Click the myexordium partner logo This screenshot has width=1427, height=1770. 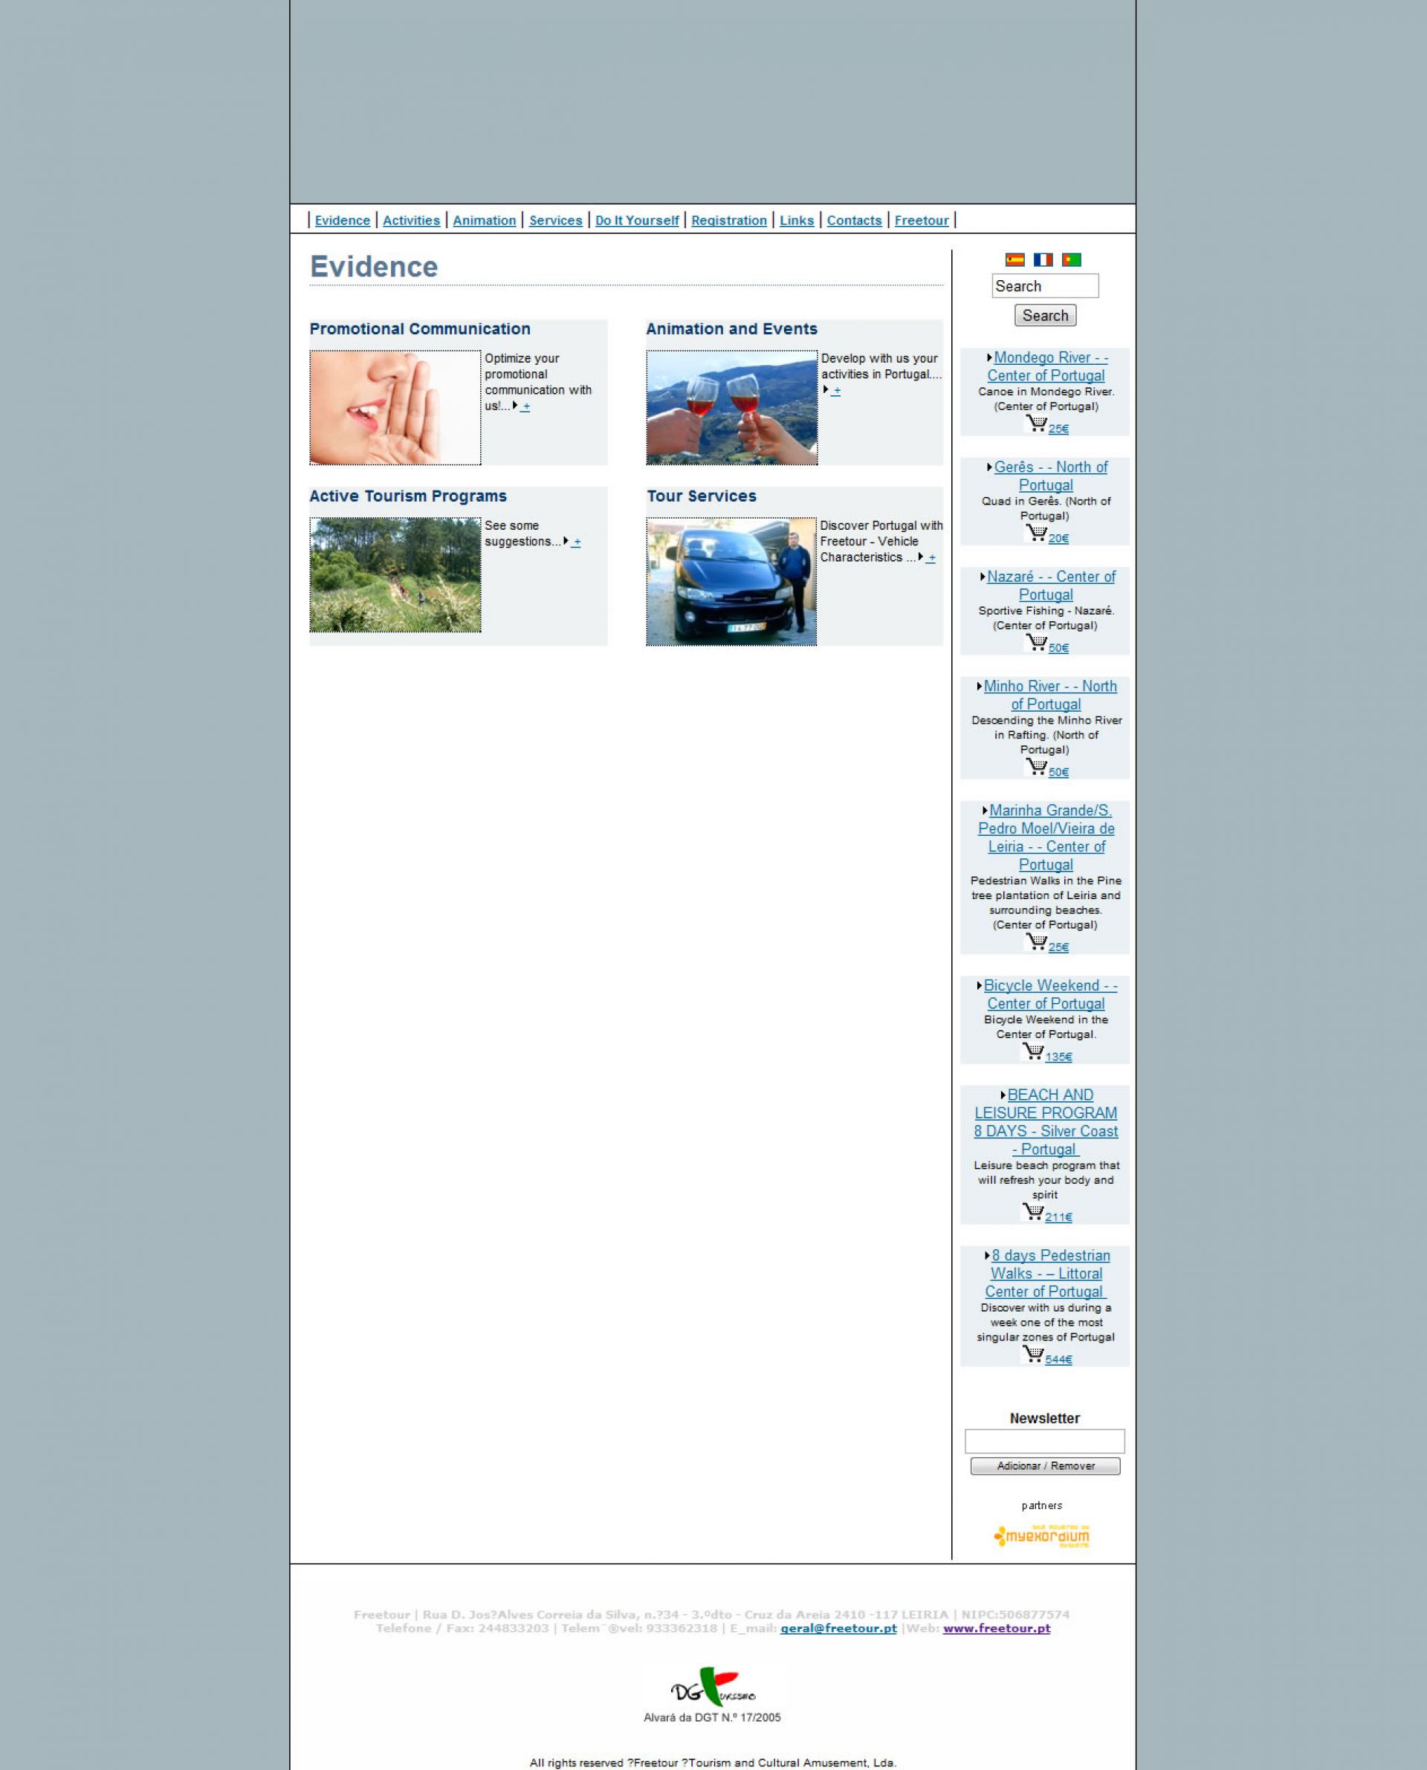pos(1041,1536)
